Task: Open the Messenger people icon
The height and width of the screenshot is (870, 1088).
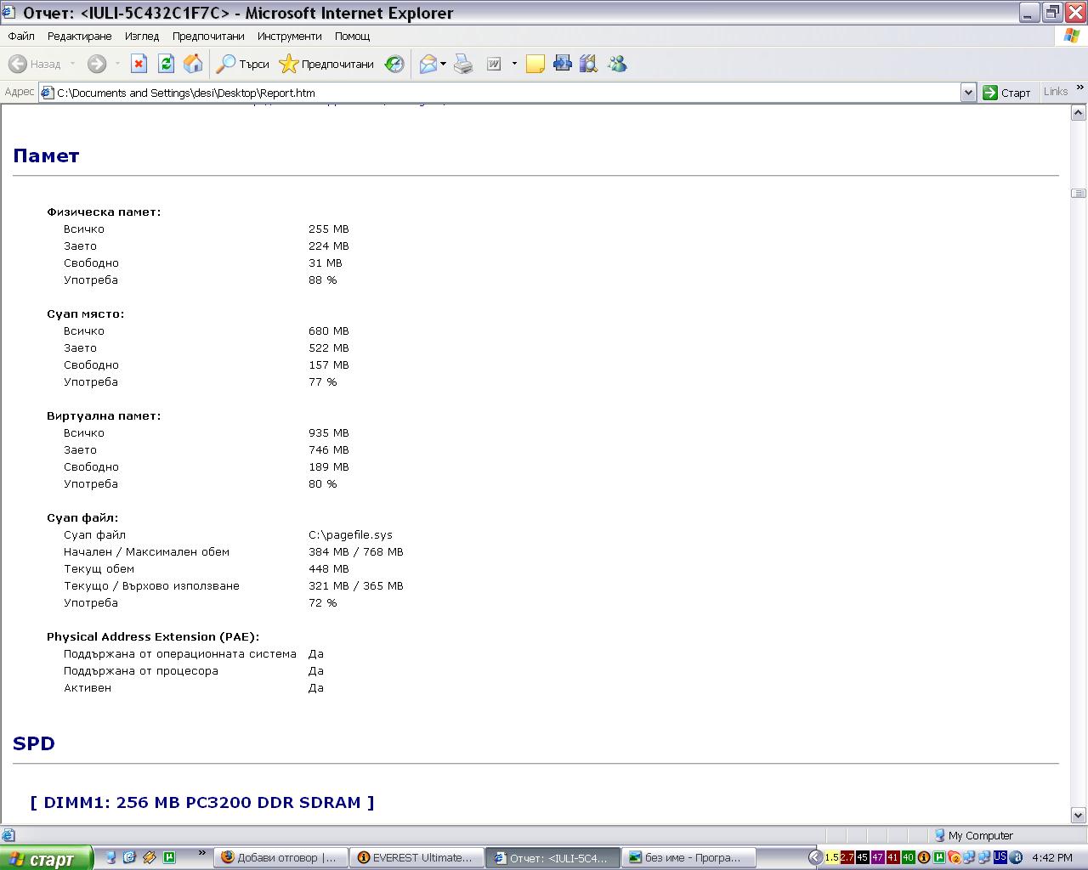Action: [x=617, y=64]
